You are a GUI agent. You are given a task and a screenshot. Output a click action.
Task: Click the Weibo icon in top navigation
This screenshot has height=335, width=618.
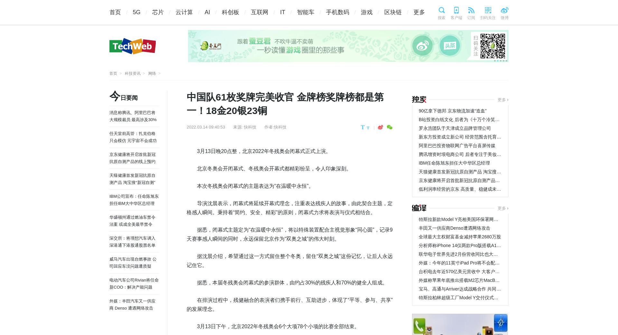click(x=504, y=10)
